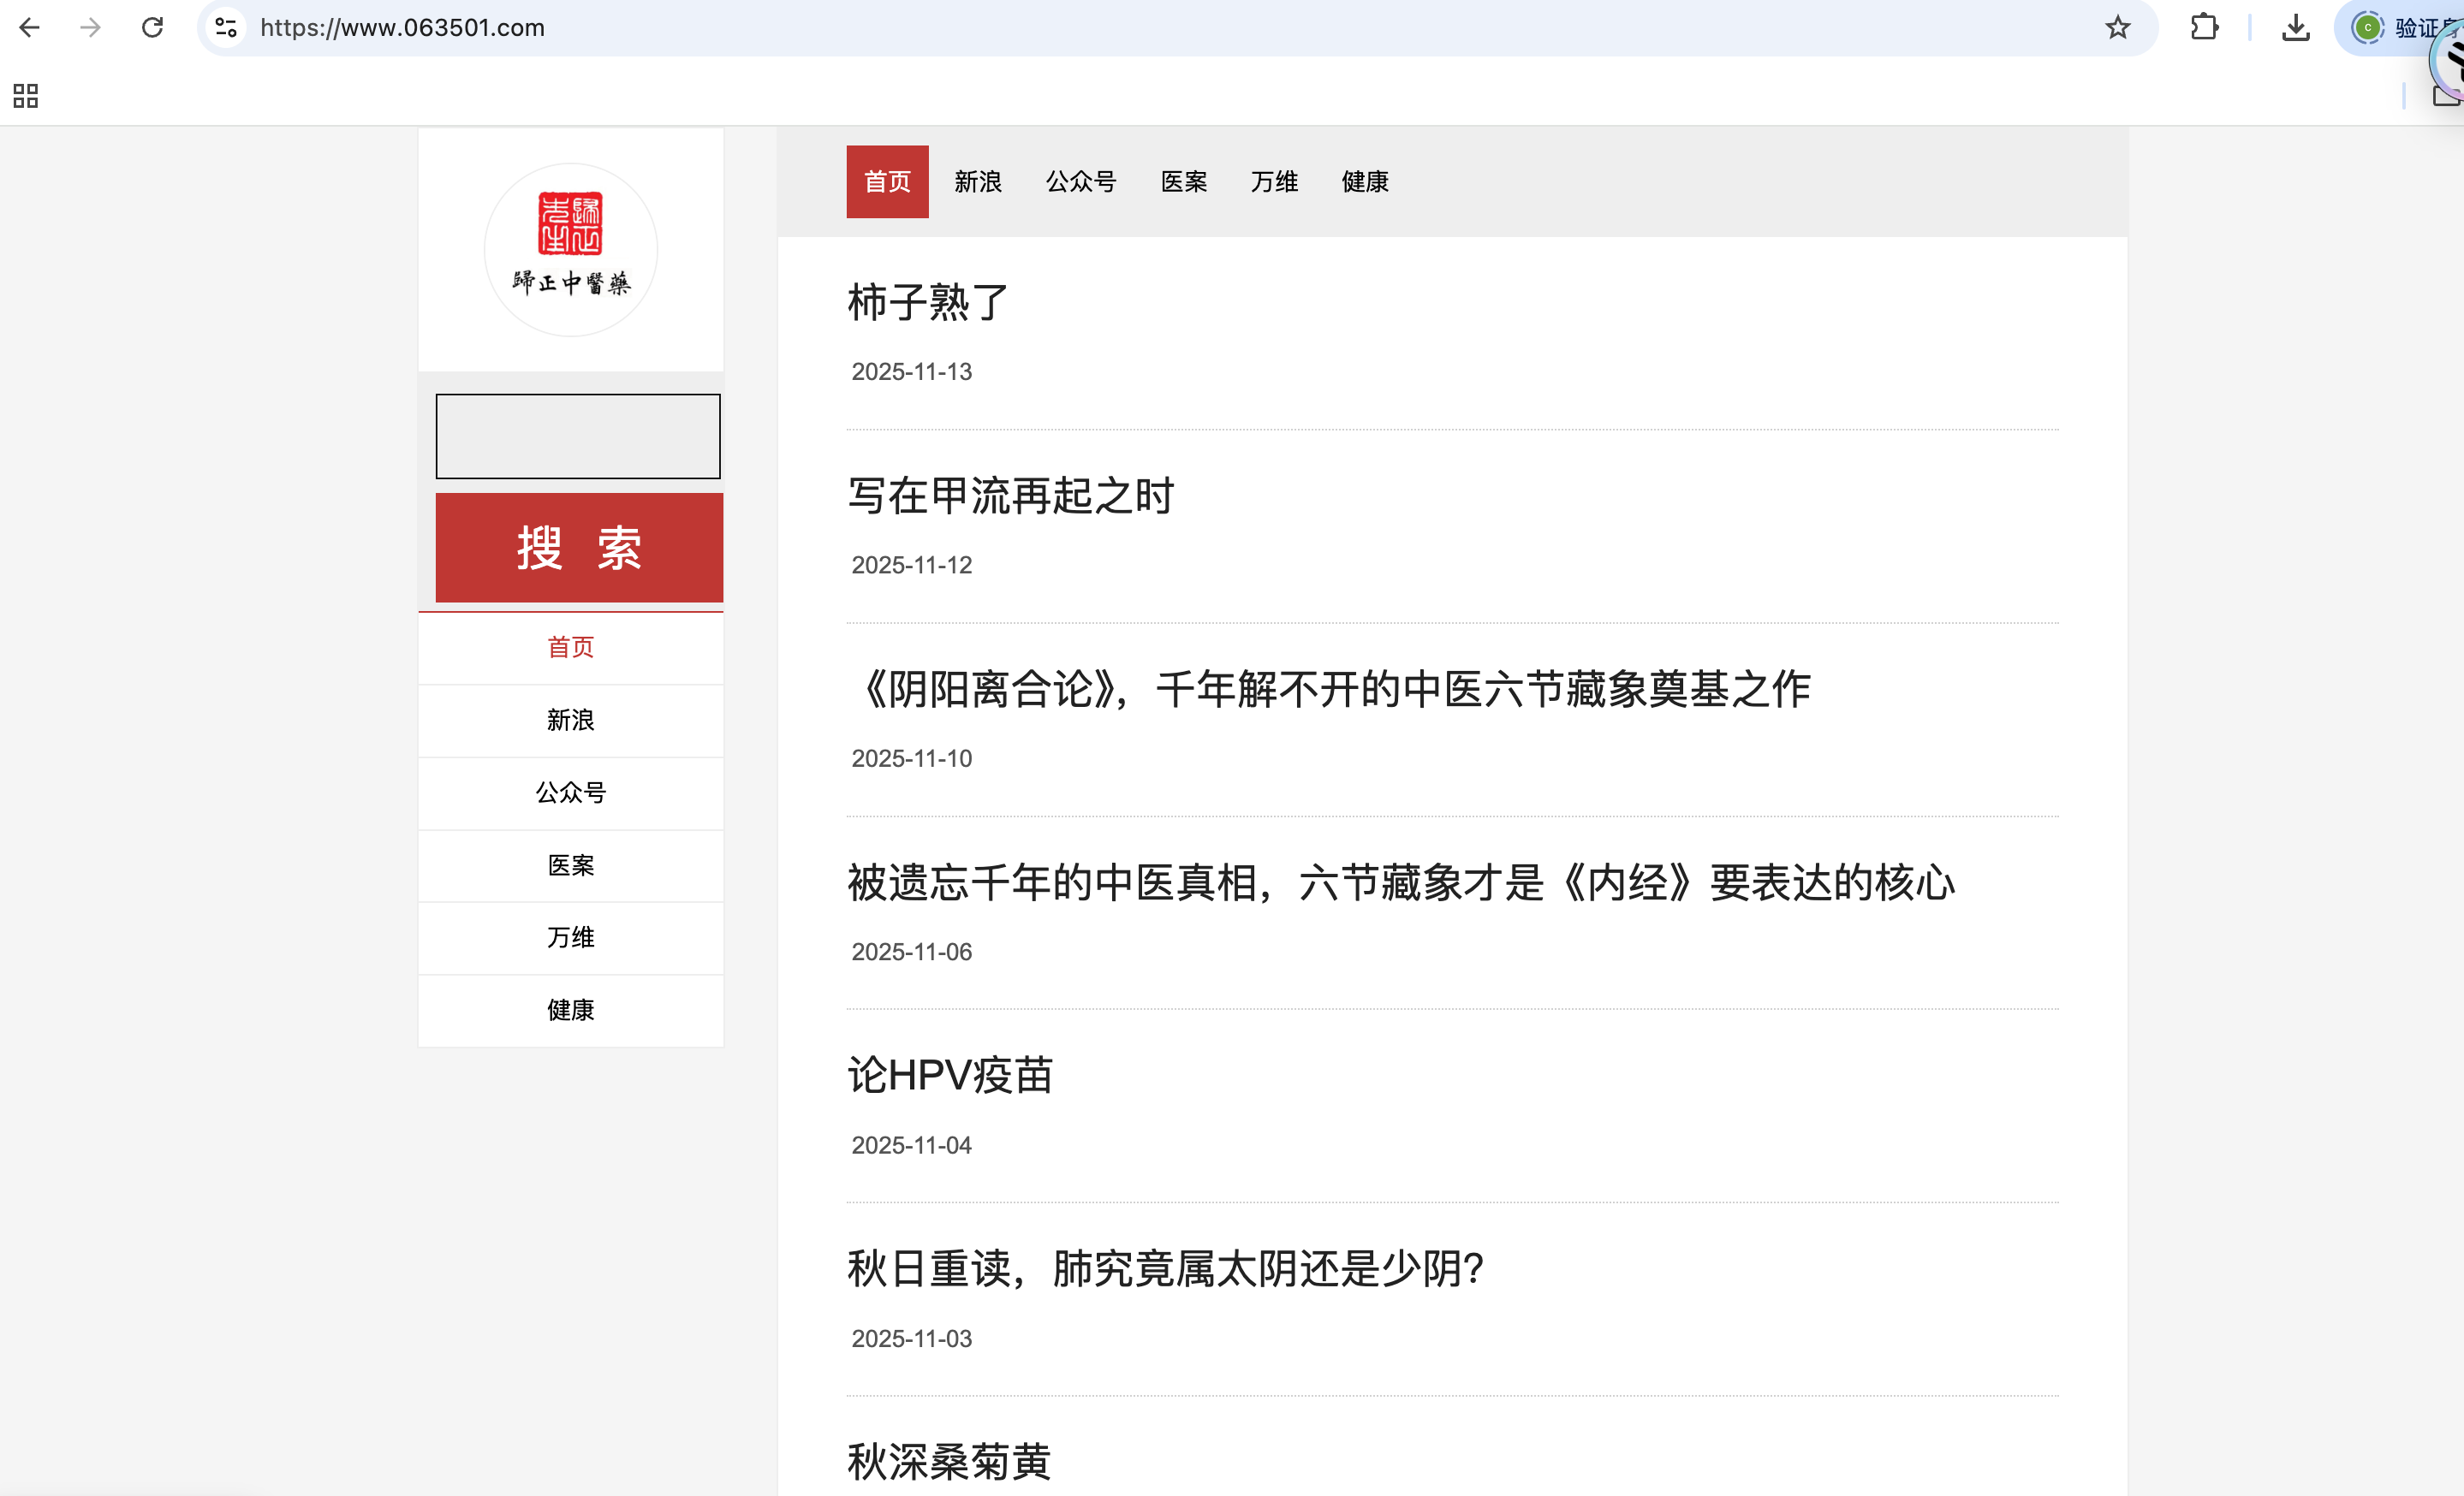
Task: Open the downloads icon
Action: click(x=2295, y=27)
